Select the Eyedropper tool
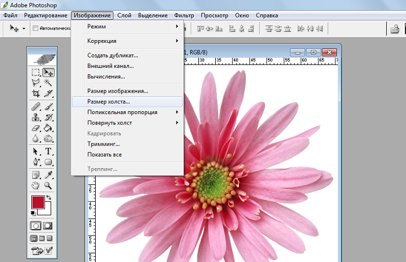 48,175
